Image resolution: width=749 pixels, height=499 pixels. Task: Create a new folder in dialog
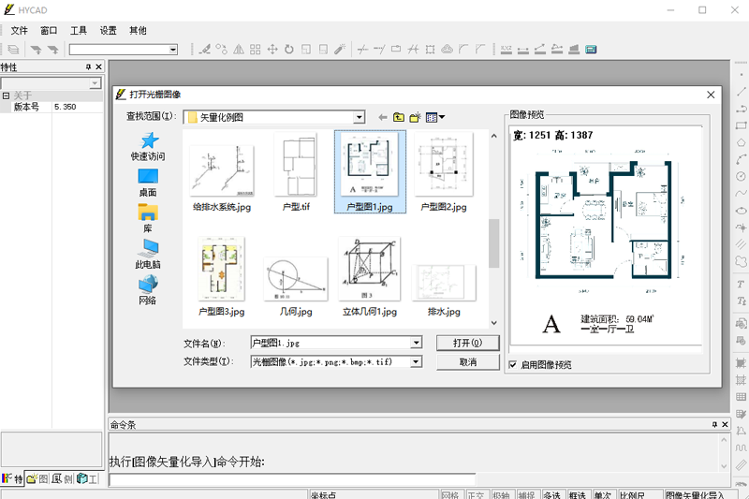[x=415, y=117]
